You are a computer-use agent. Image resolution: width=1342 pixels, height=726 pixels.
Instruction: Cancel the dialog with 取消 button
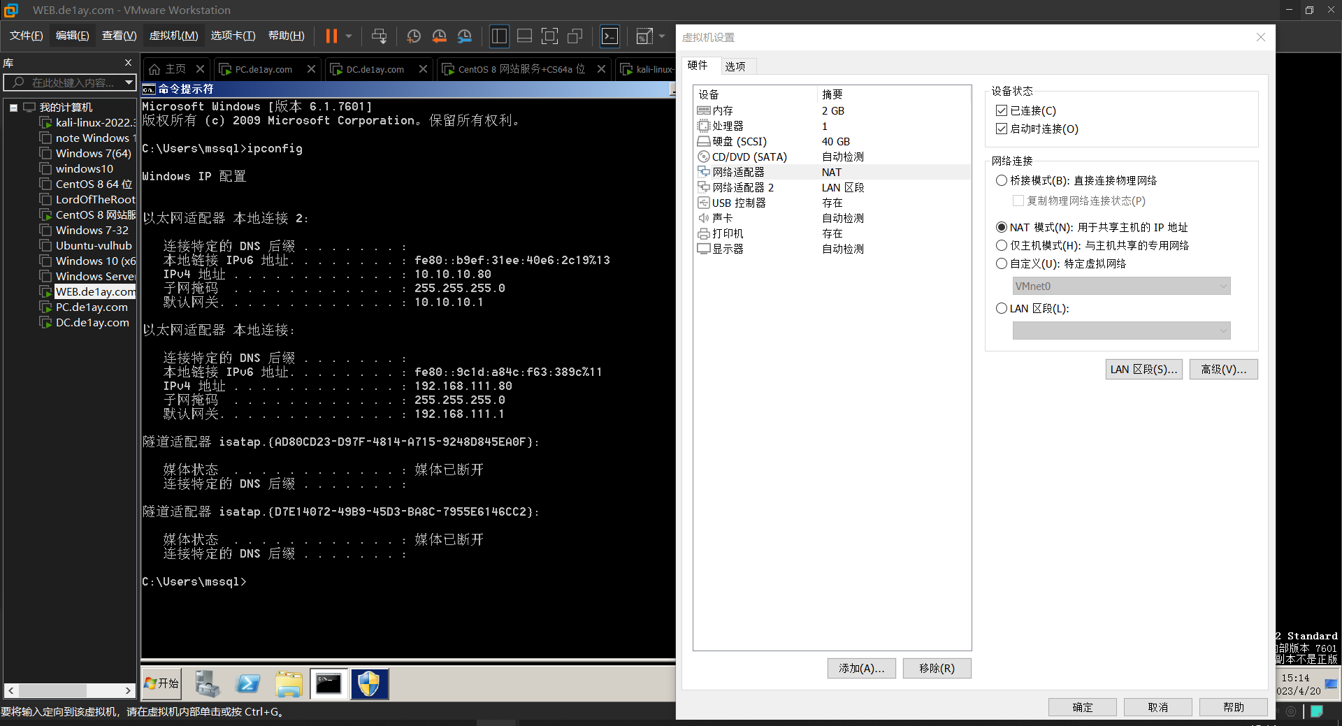point(1157,707)
